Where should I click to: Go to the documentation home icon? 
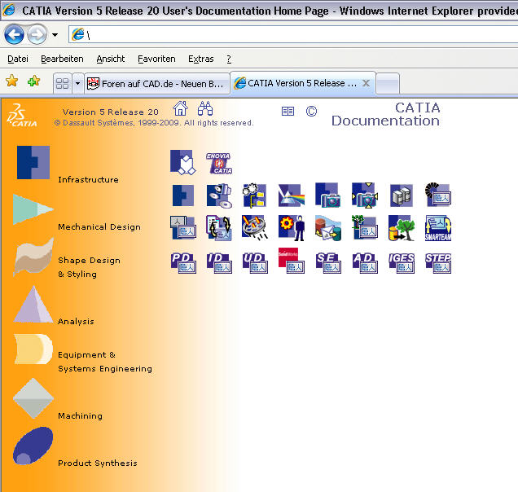180,108
